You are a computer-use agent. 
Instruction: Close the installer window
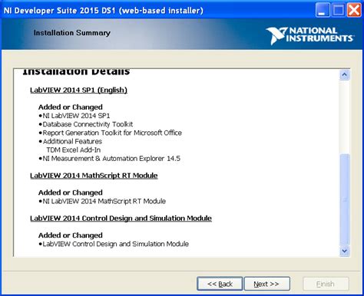point(354,10)
